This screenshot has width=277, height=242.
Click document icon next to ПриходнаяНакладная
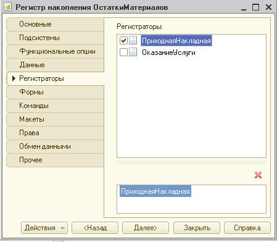(x=133, y=41)
